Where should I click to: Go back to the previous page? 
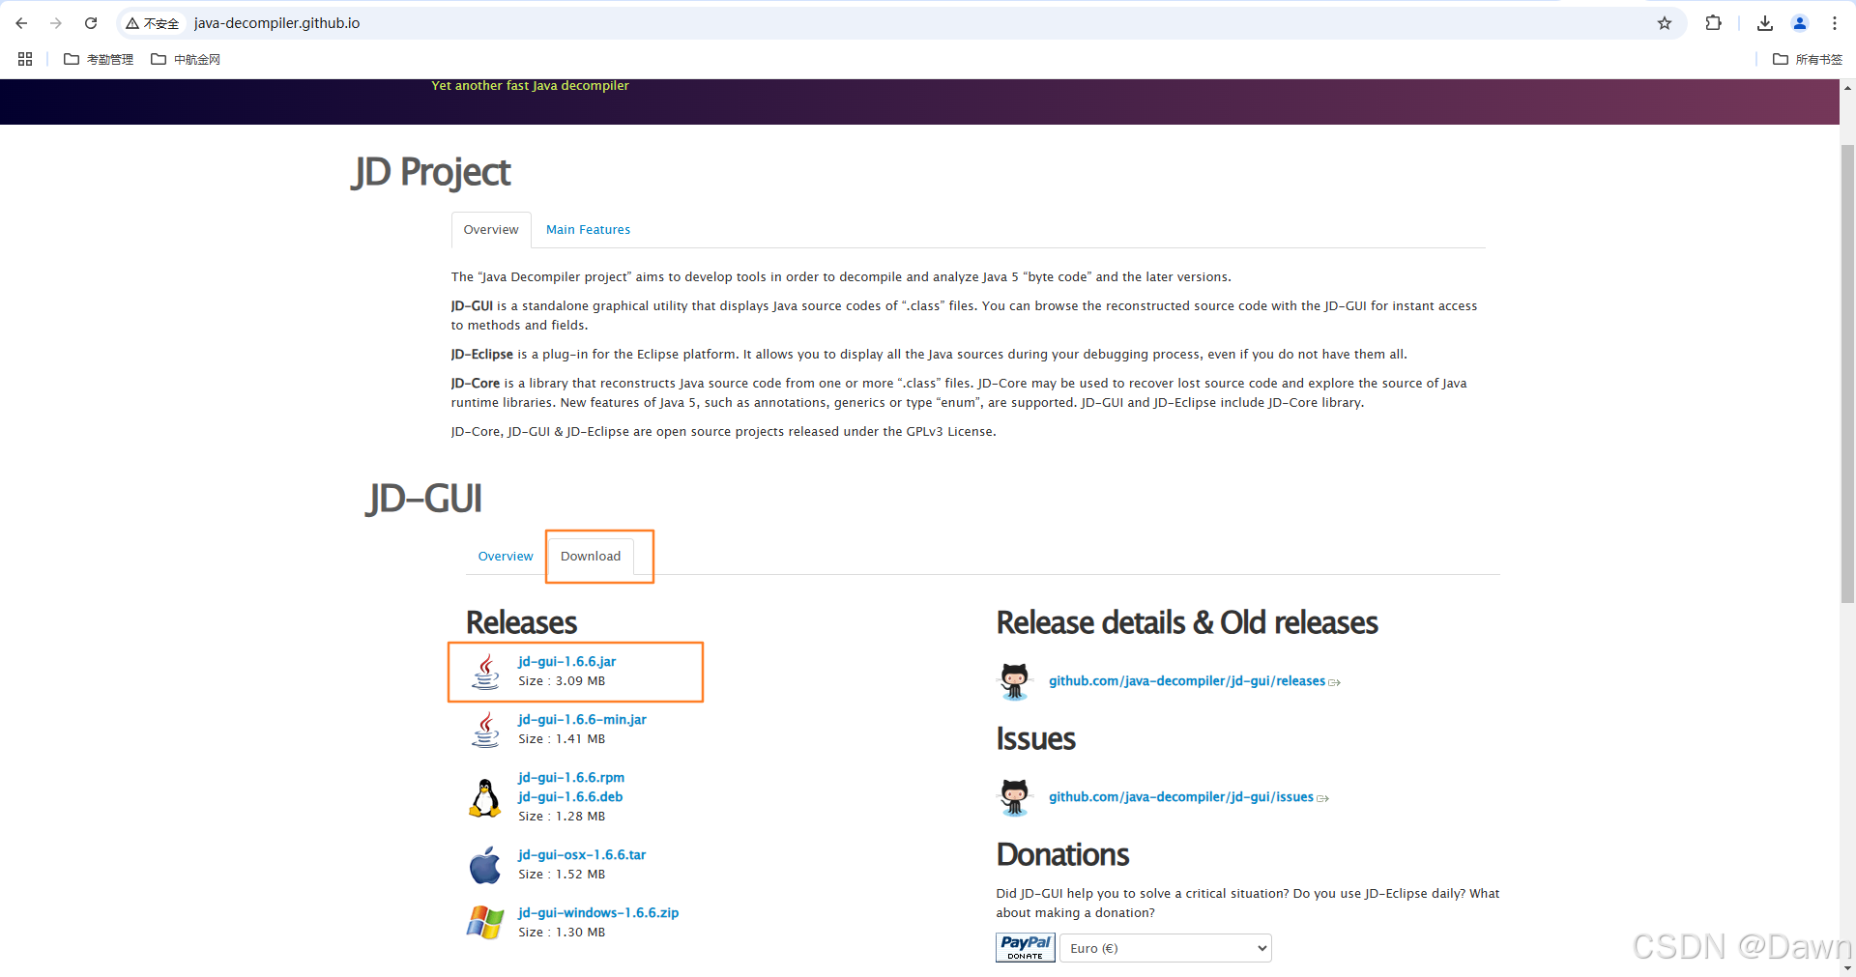tap(21, 23)
